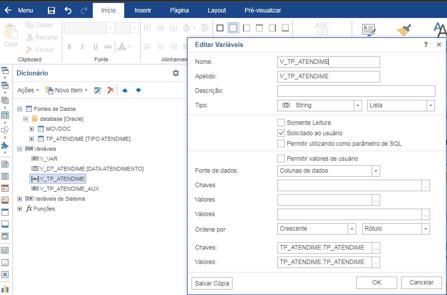447x295 pixels.
Task: Click the bottom border icon
Action: tap(285, 28)
